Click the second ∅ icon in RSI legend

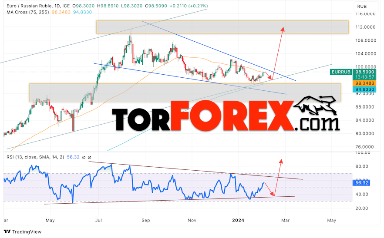pyautogui.click(x=90, y=157)
